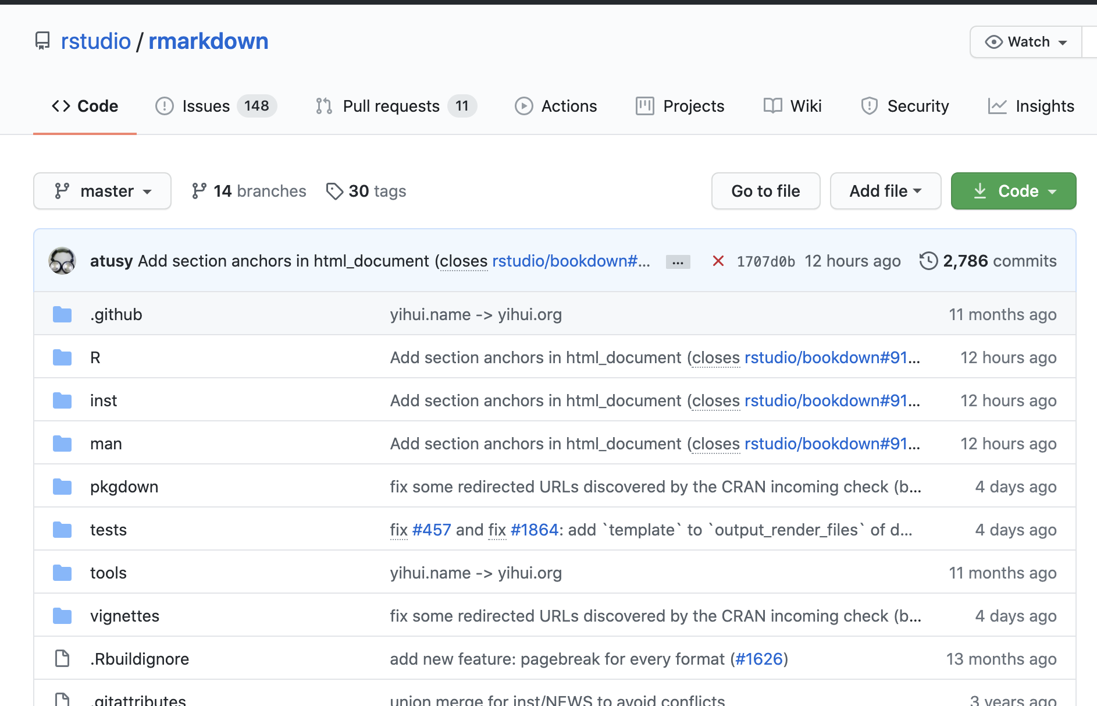Open the Security tab

(x=904, y=106)
